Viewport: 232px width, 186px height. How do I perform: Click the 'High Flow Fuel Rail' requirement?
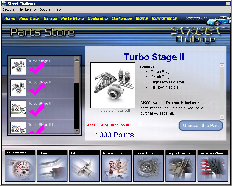(x=167, y=82)
